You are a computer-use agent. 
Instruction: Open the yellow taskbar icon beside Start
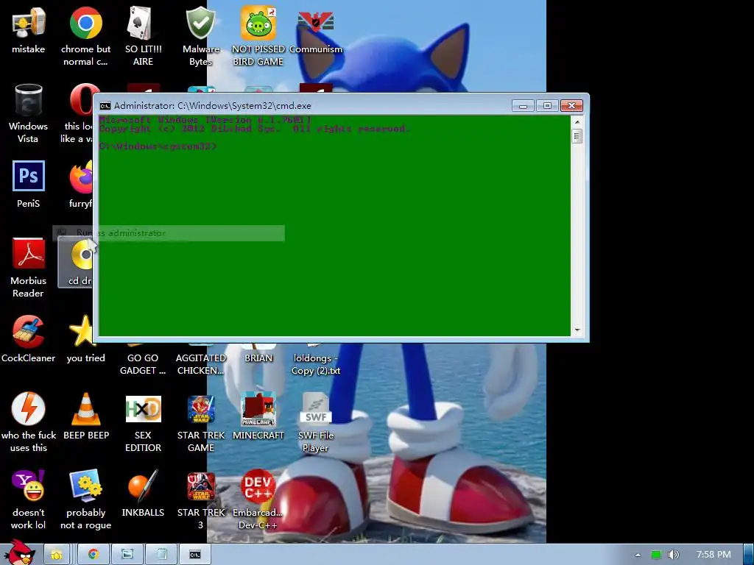point(56,555)
